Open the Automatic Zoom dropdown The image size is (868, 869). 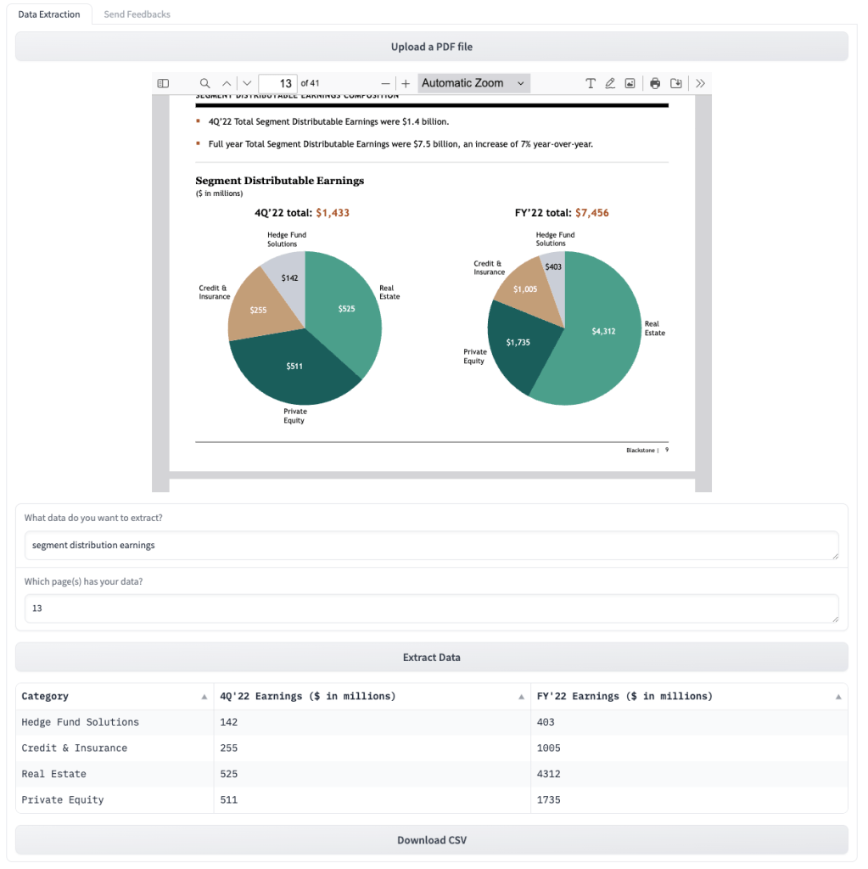coord(474,83)
